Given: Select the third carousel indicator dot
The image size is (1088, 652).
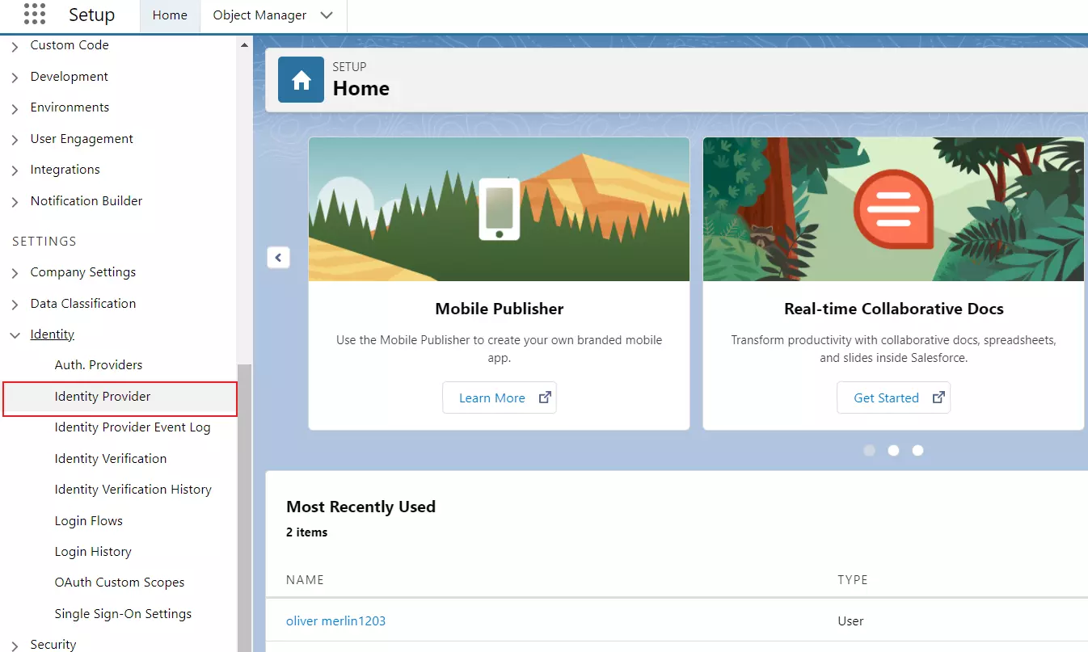Looking at the screenshot, I should (x=917, y=450).
